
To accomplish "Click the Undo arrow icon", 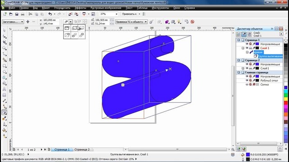I will (x=50, y=14).
